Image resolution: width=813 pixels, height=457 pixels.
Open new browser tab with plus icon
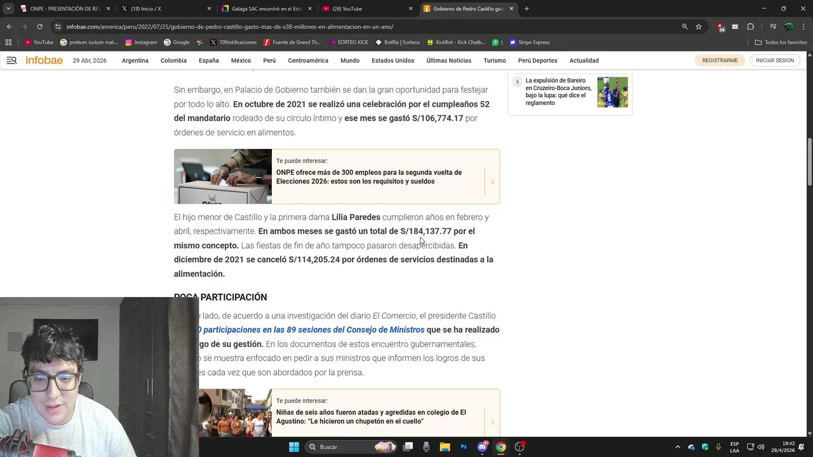point(527,9)
